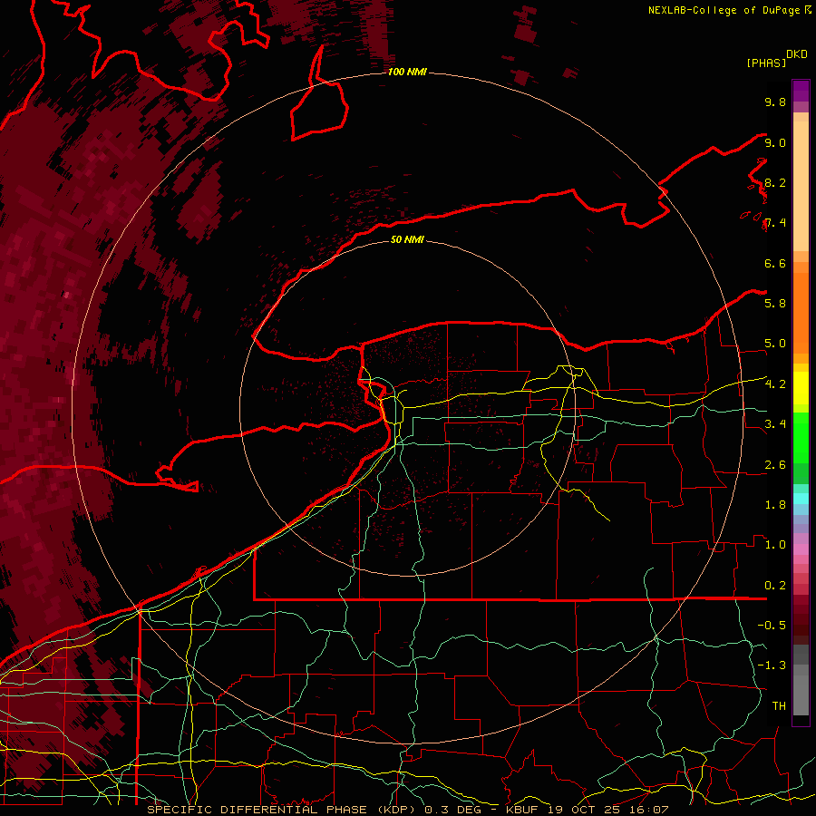Pick the orange color bar segment
This screenshot has height=816, width=816.
click(x=801, y=313)
